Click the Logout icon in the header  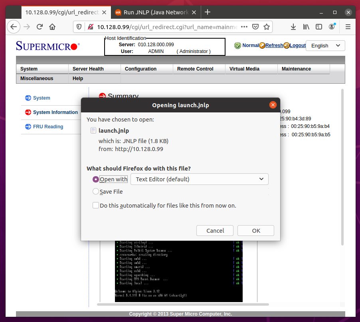(x=286, y=45)
